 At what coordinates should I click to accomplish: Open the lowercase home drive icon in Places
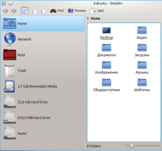[x=10, y=133]
